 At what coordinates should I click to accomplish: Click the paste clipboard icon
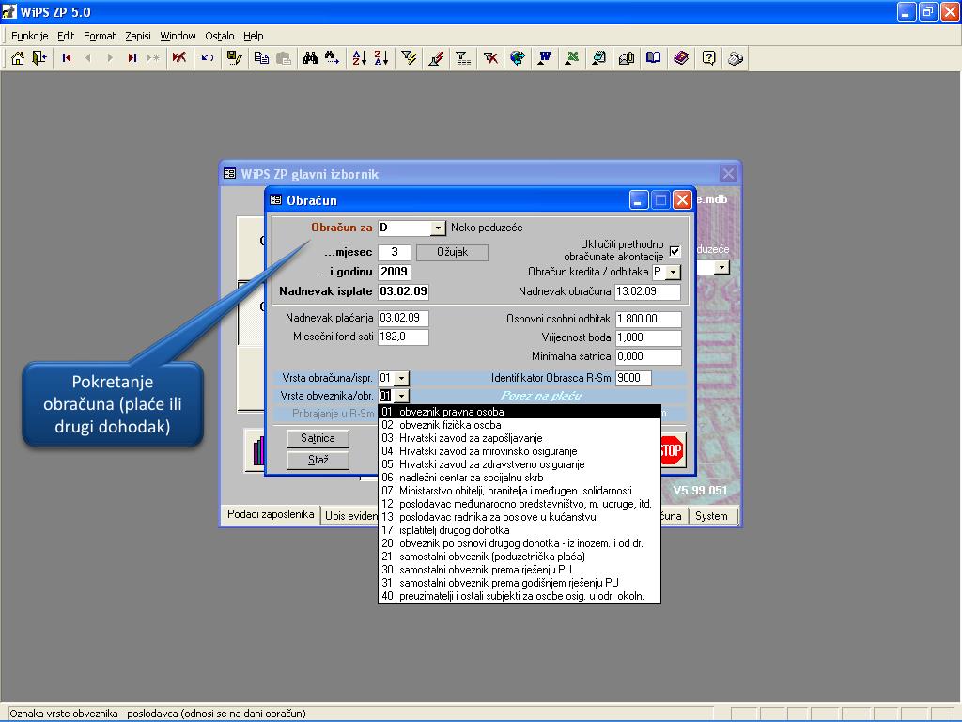click(283, 58)
